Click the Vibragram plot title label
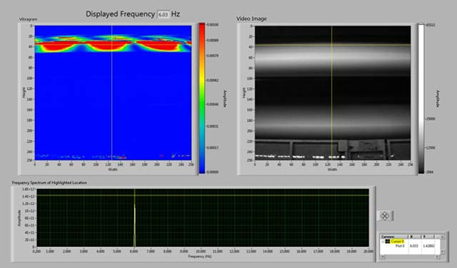This screenshot has height=268, width=457. click(28, 19)
